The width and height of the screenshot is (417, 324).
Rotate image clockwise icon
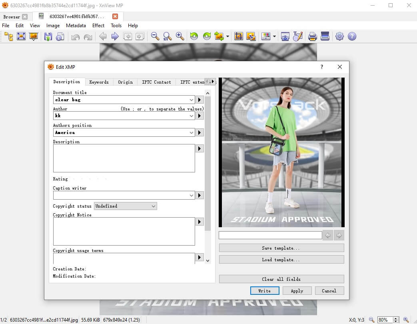click(x=207, y=36)
